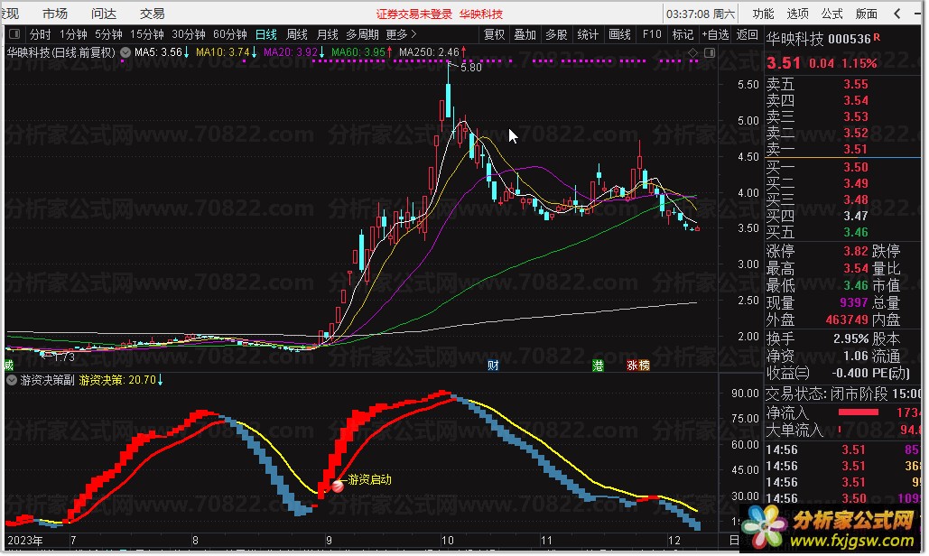Click the red 华映科技 title link
Screen dimensions: 929x556
(481, 14)
